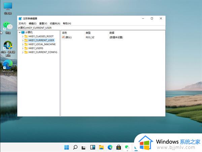Click the HKEY_LOCAL_MACHINE folder icon
This screenshot has width=202, height=152.
click(x=26, y=44)
